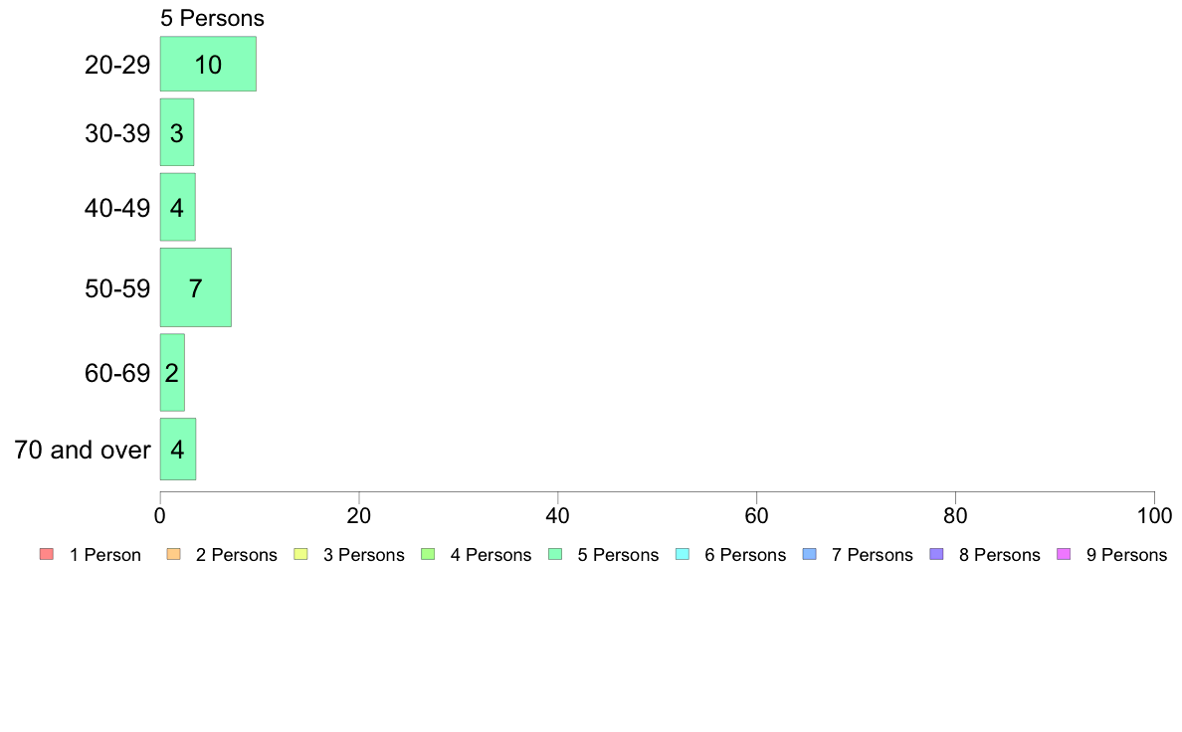Click the 5 Persons chart title
The width and height of the screenshot is (1182, 732).
pyautogui.click(x=213, y=18)
